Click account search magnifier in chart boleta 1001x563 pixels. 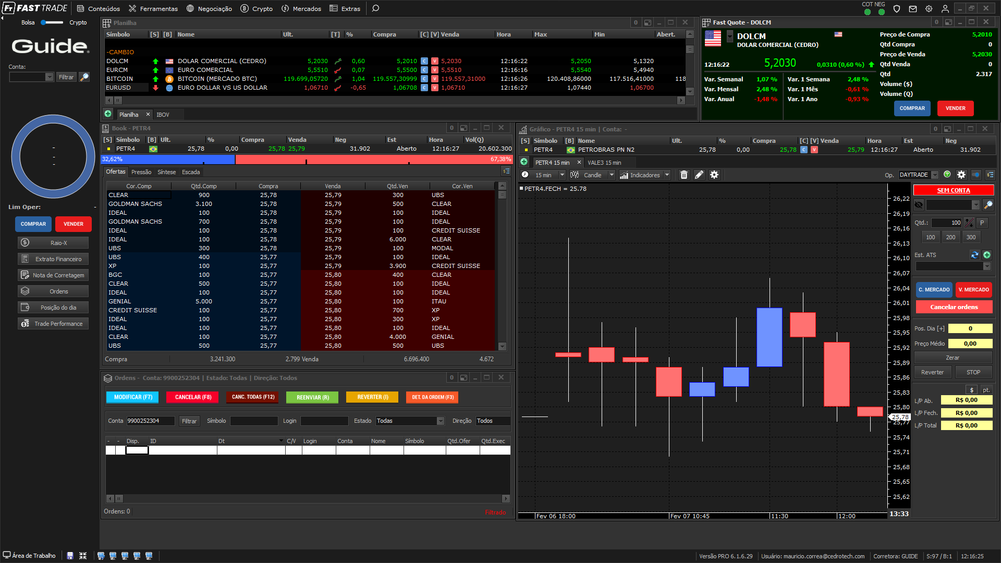[x=988, y=205]
